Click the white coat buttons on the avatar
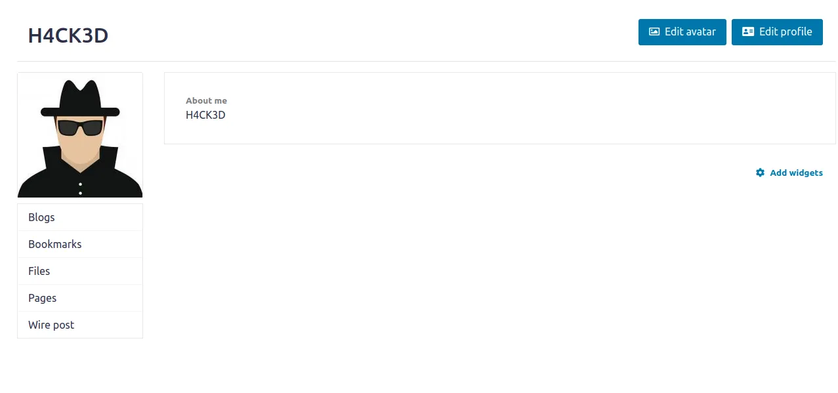This screenshot has width=838, height=393. (80, 188)
